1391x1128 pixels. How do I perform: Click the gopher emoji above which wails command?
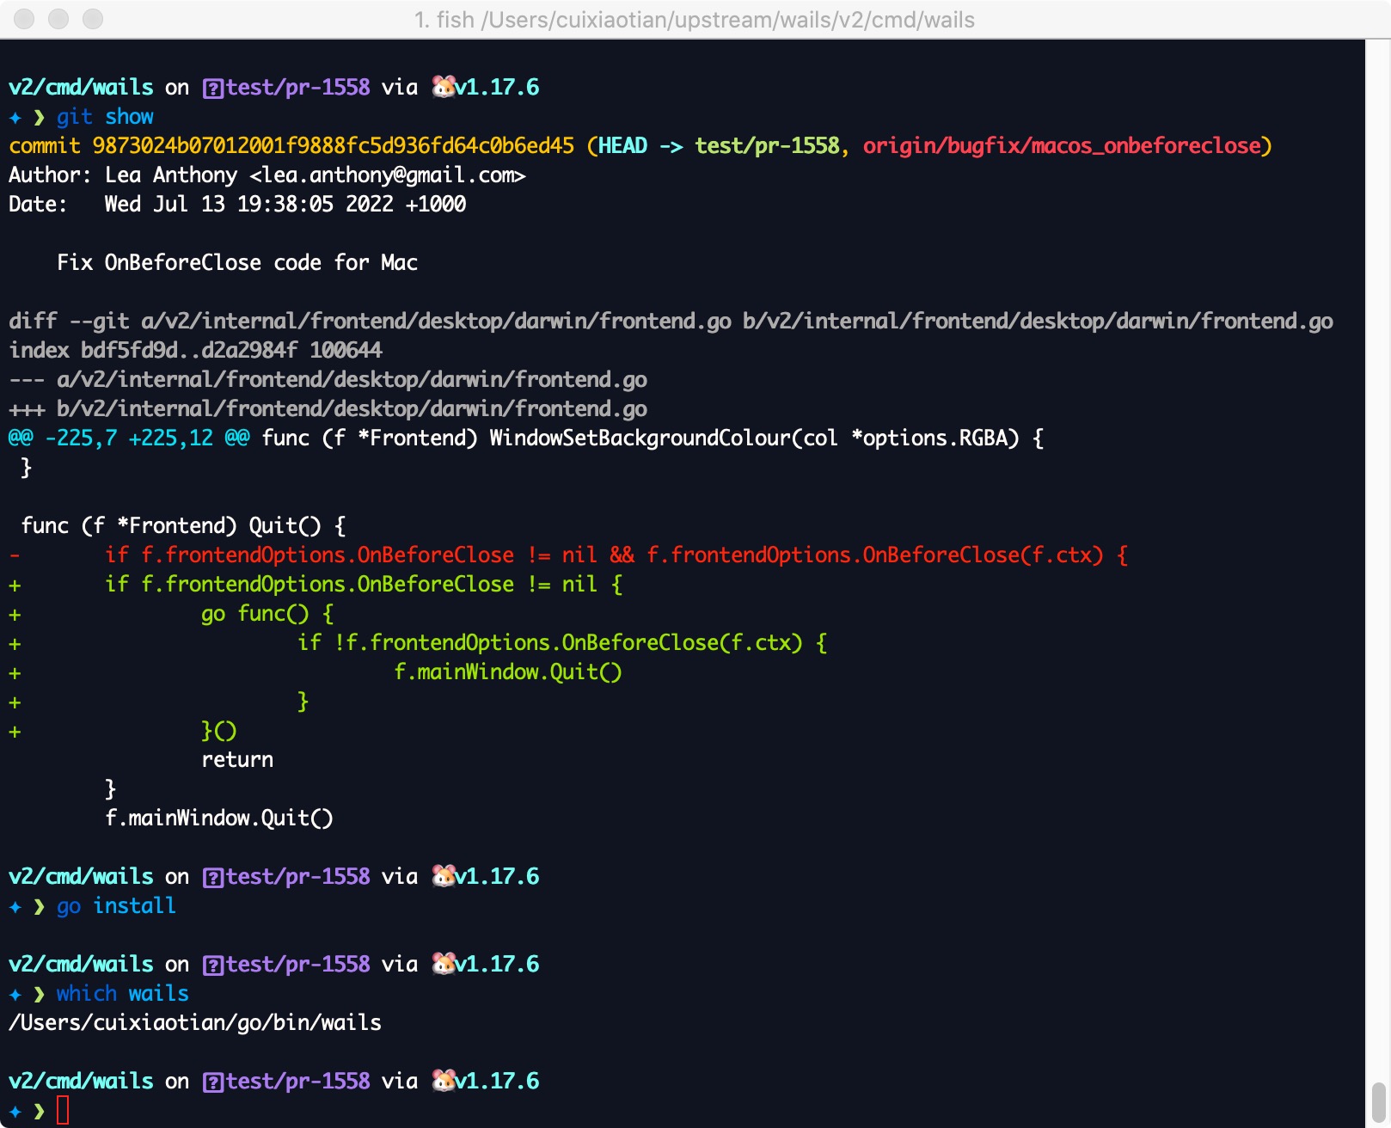(444, 964)
